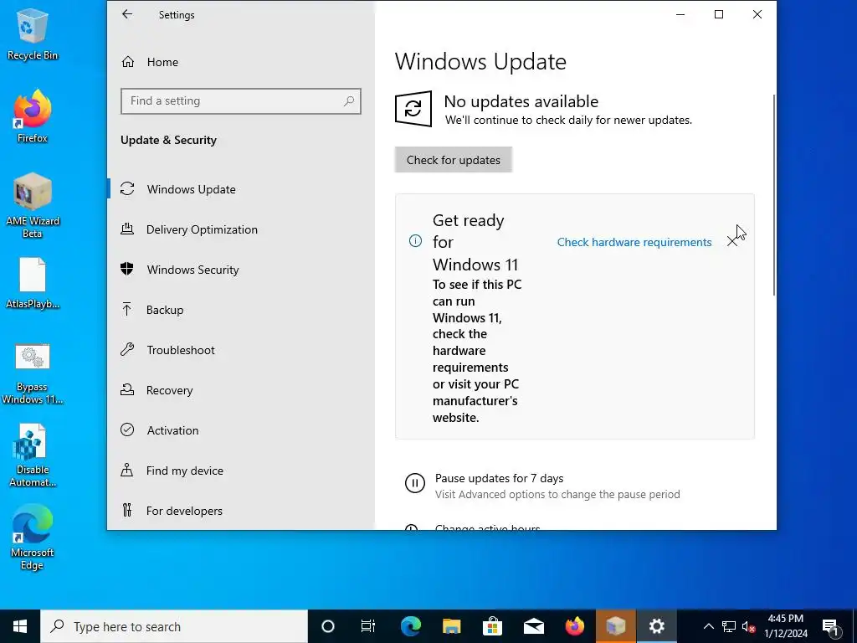Show hidden system tray icons
Screen dimensions: 857x643
coord(708,626)
